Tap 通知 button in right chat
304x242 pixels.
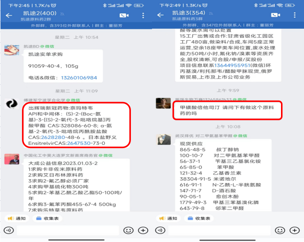[x=168, y=219]
